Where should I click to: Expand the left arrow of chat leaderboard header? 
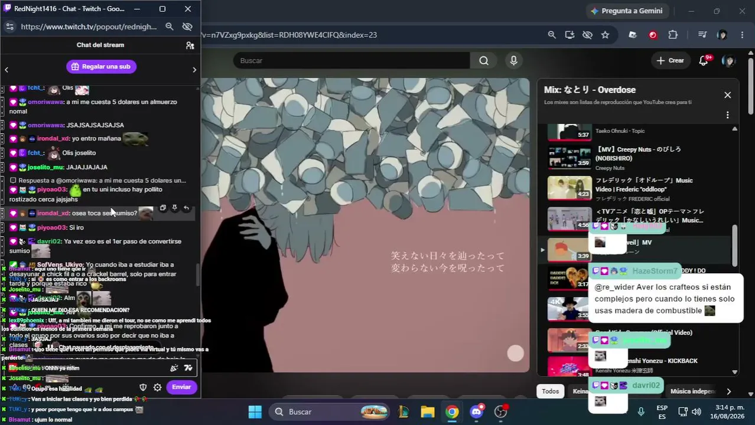(x=6, y=70)
